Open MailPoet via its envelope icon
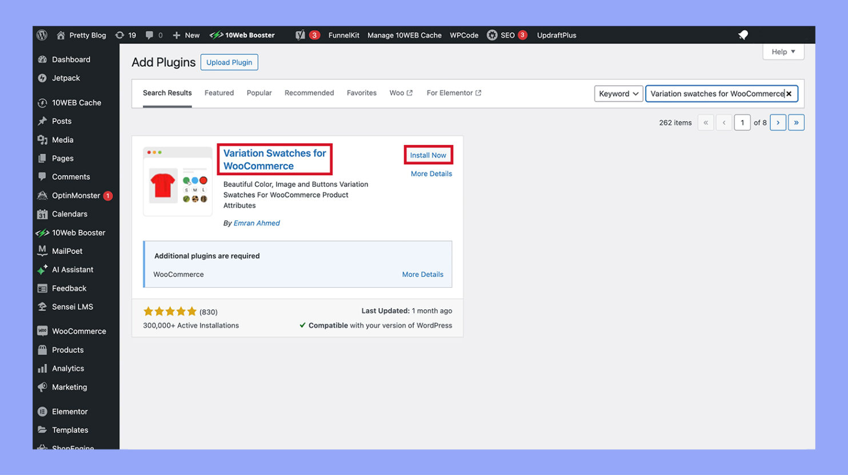This screenshot has width=848, height=475. [42, 251]
